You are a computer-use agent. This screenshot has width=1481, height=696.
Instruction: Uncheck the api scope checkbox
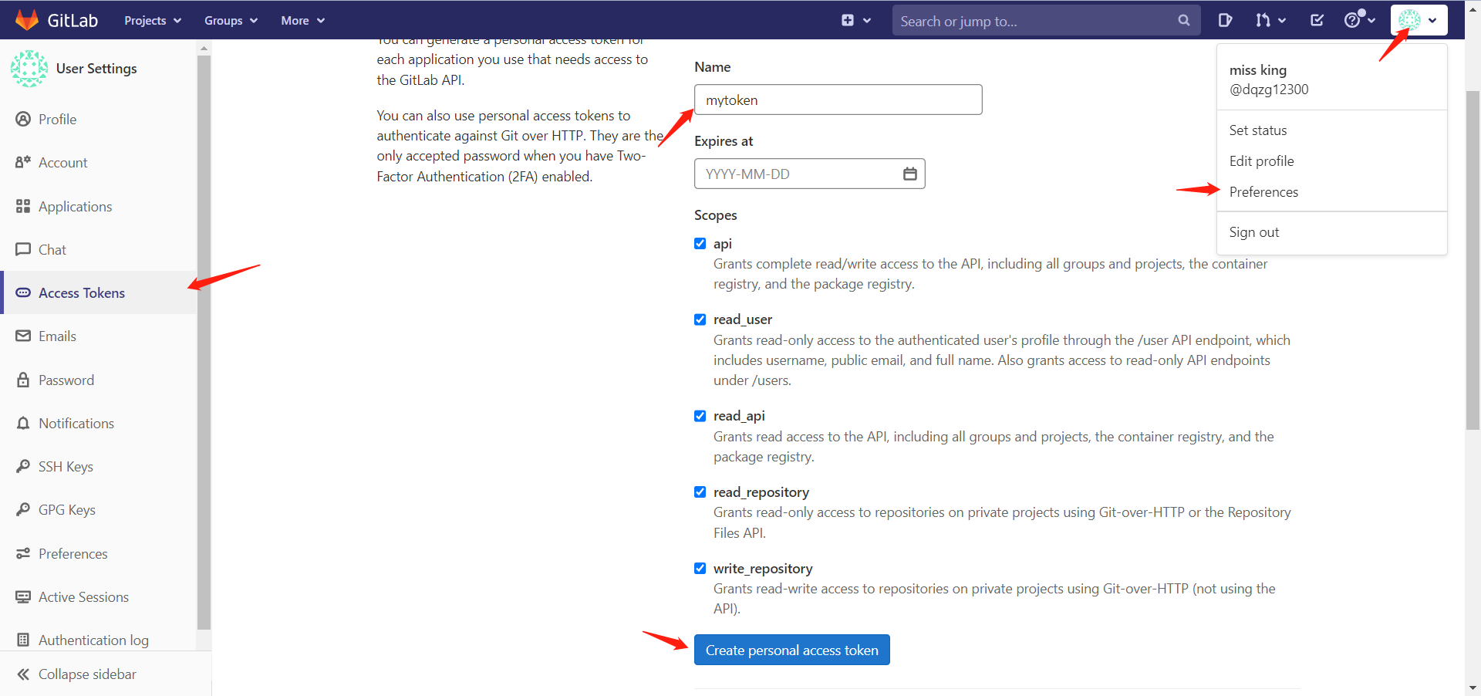click(700, 244)
